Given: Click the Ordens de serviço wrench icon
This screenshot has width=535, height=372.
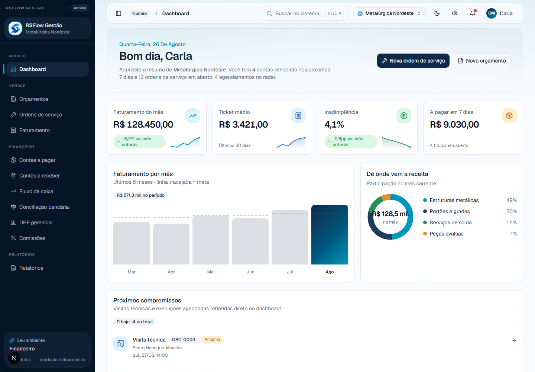Looking at the screenshot, I should click(13, 115).
